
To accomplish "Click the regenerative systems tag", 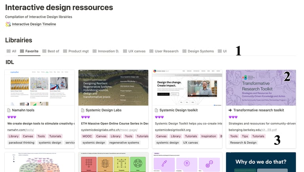I will pyautogui.click(x=124, y=143).
